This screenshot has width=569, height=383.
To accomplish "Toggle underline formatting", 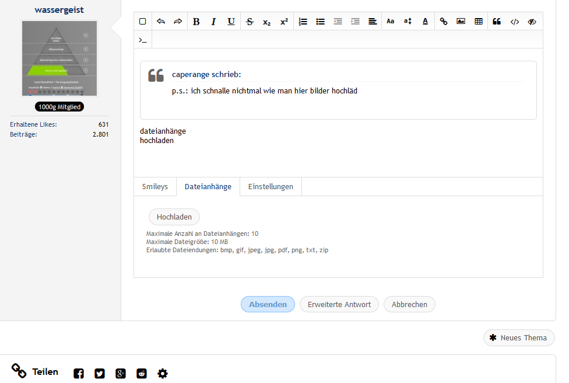I will coord(231,22).
